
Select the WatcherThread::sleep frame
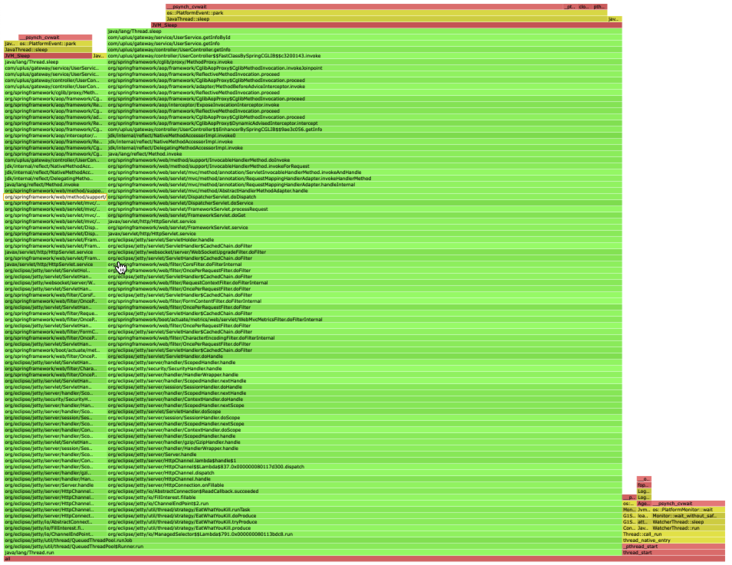pos(688,522)
